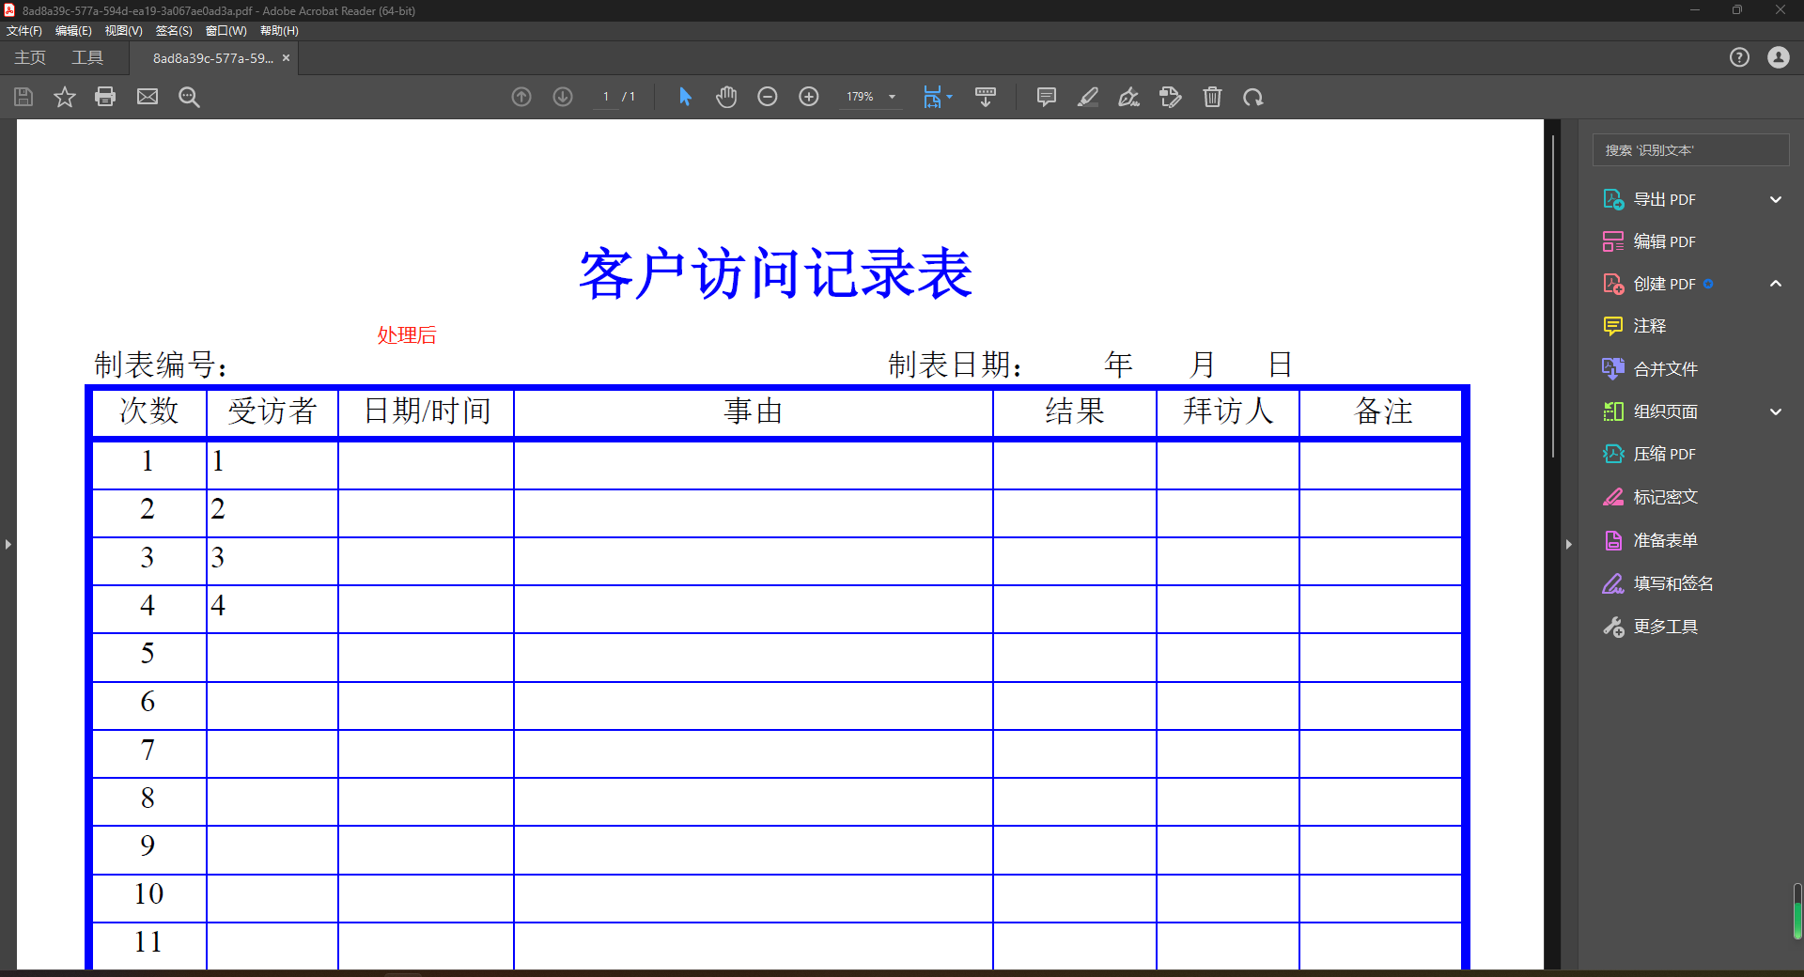Open the 文件 menu
The image size is (1804, 977).
point(24,30)
